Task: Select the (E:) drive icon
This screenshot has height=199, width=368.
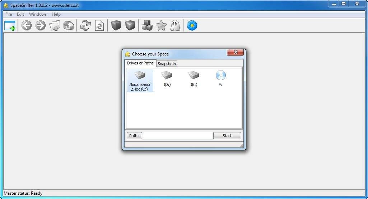Action: [194, 79]
